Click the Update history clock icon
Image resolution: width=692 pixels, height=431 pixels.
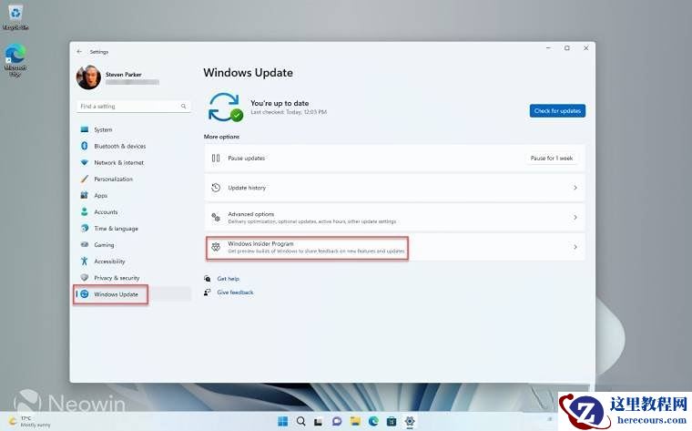pos(216,188)
